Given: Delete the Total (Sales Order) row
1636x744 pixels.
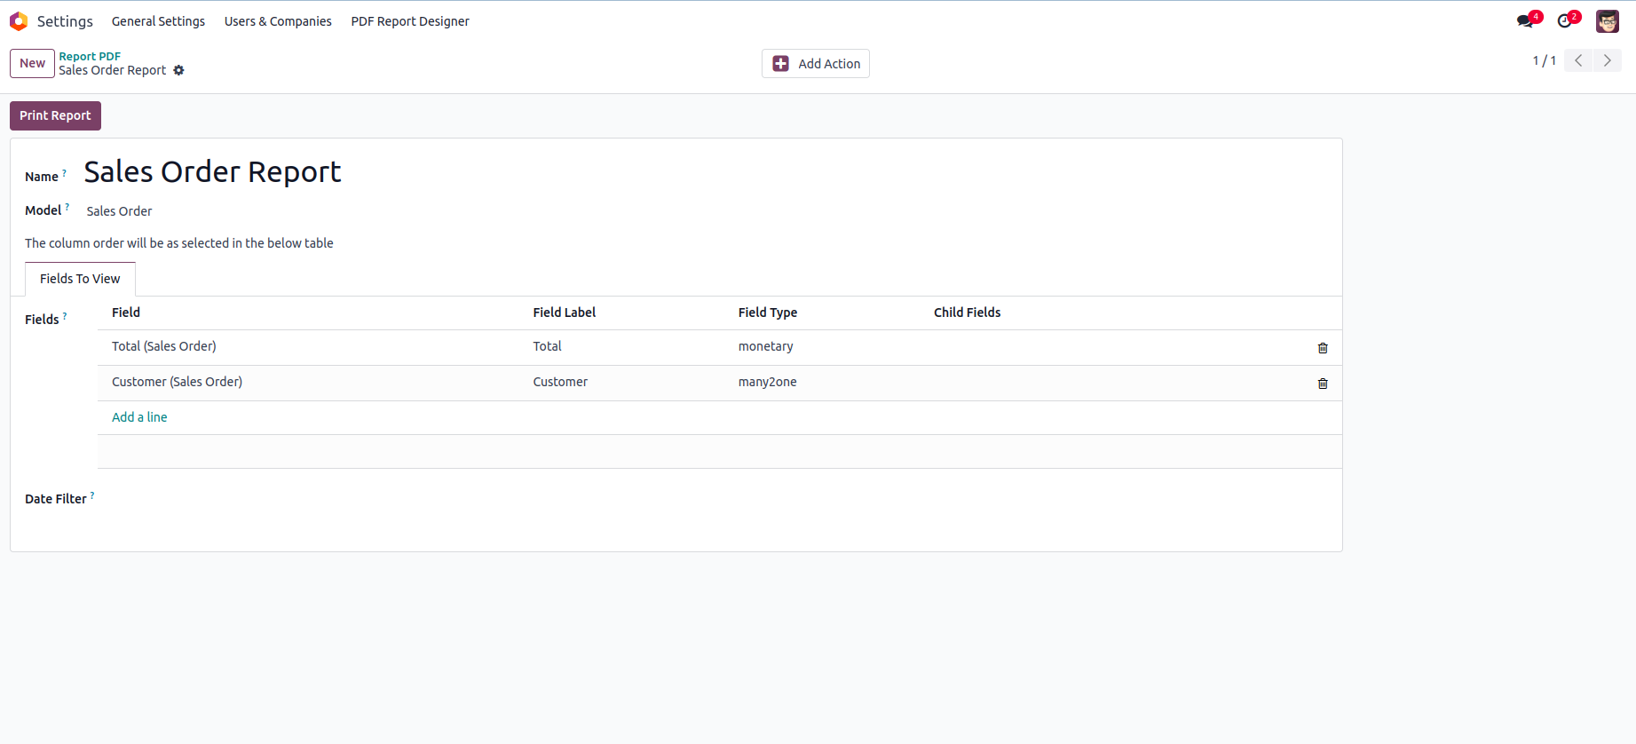Looking at the screenshot, I should pos(1323,348).
